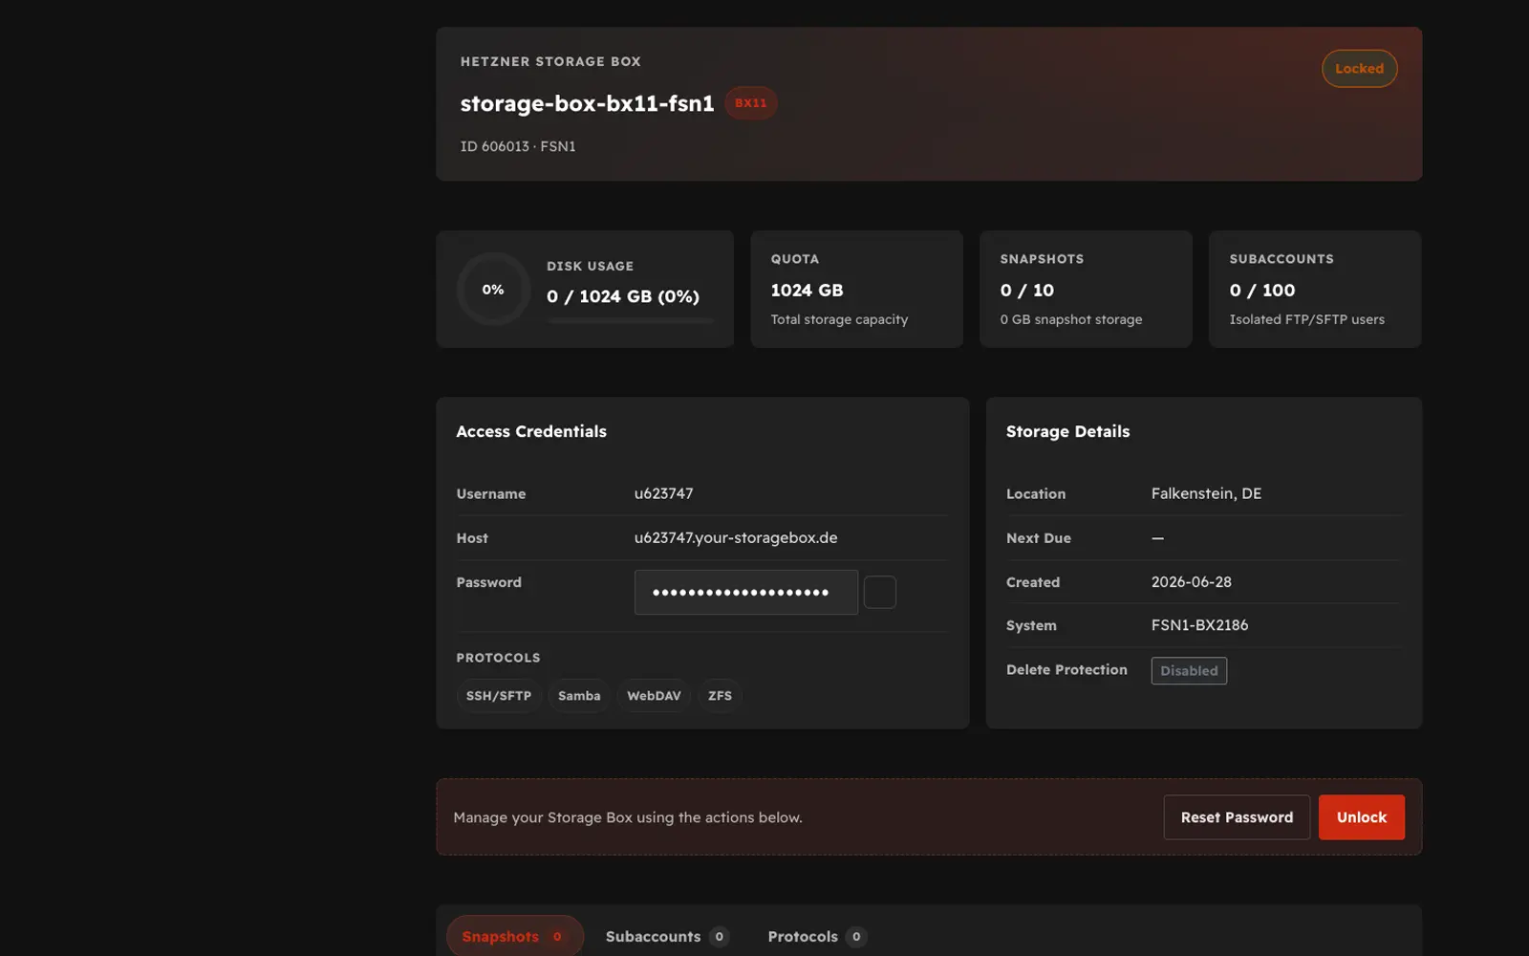The width and height of the screenshot is (1529, 956).
Task: Click the disk usage progress bar
Action: click(x=630, y=320)
